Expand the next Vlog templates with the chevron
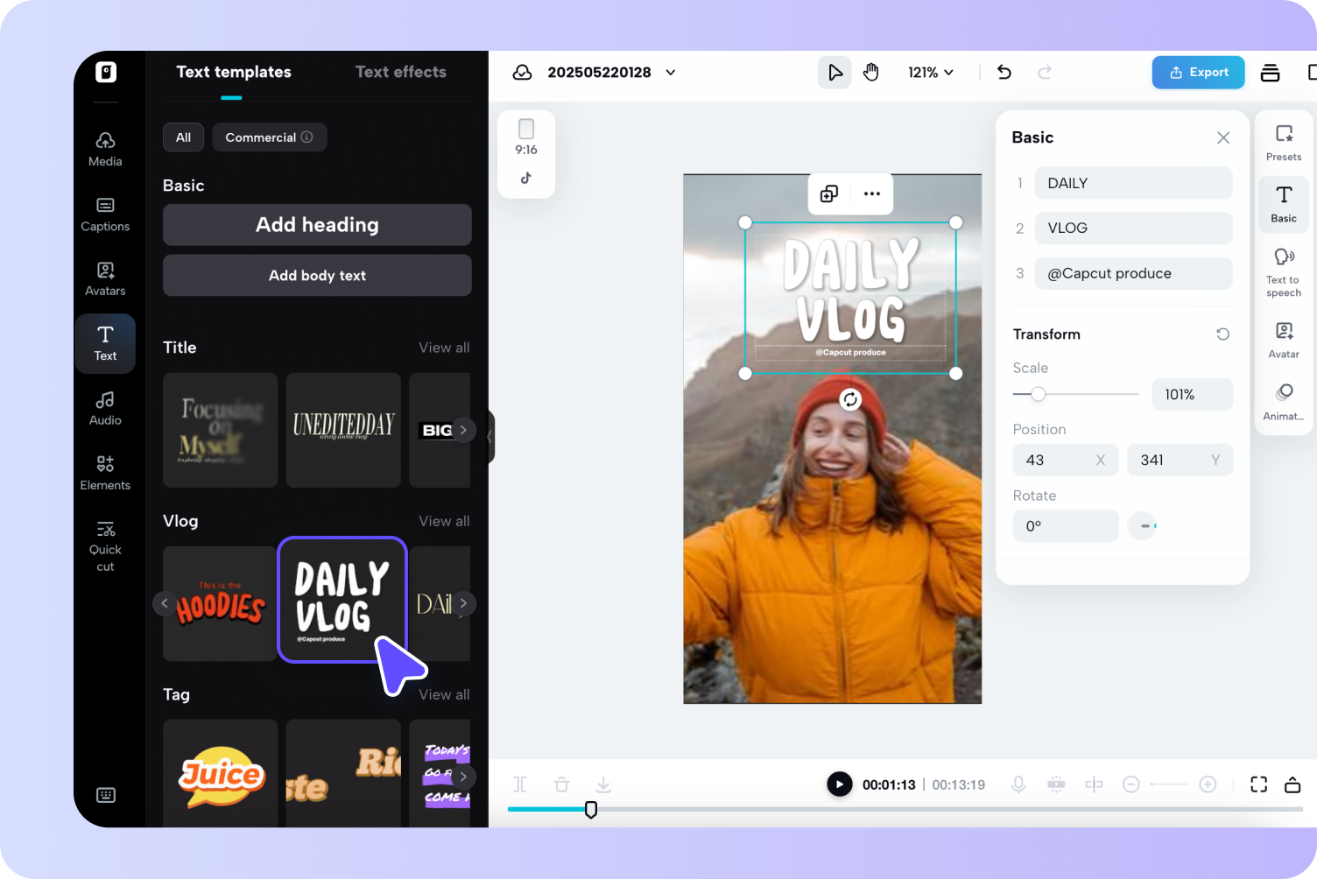Viewport: 1317px width, 879px height. coord(464,602)
